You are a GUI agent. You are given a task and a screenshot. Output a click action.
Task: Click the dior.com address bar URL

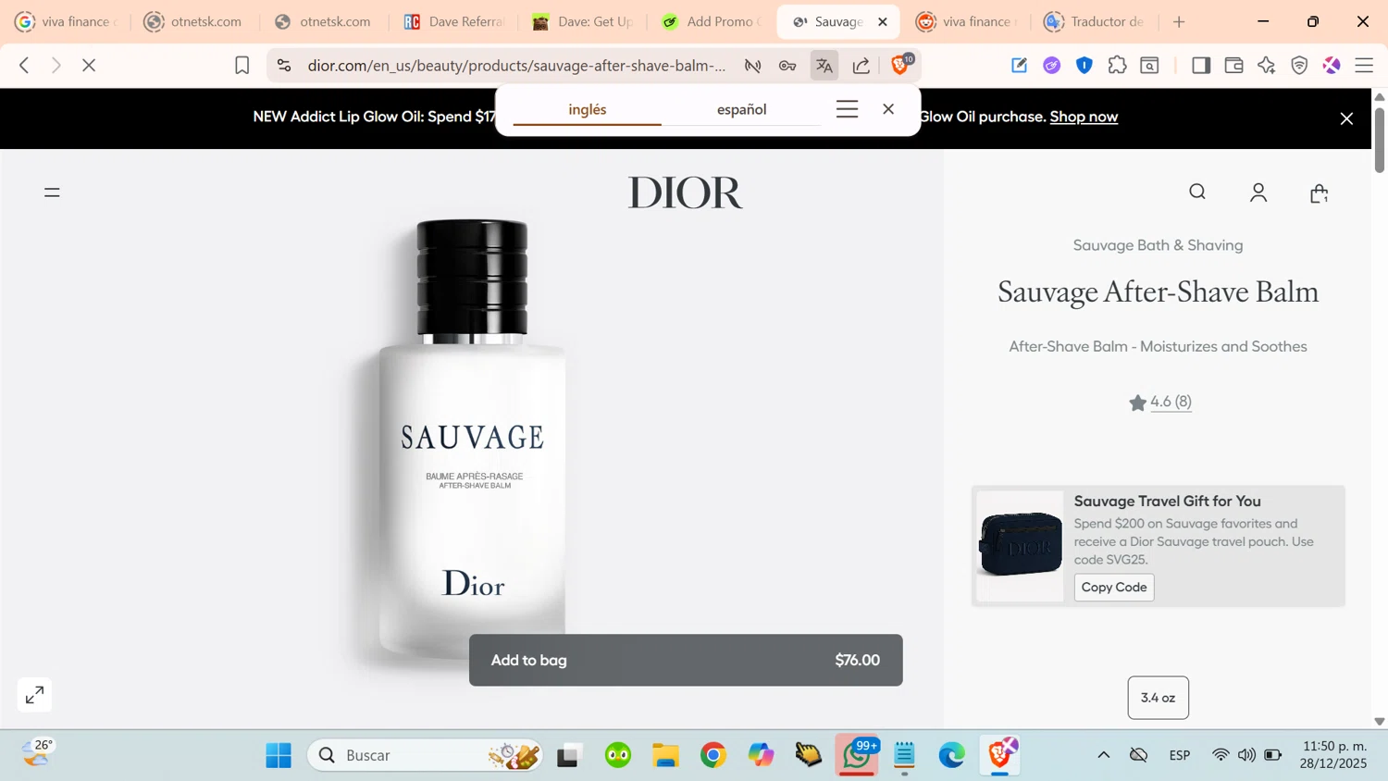click(x=516, y=66)
